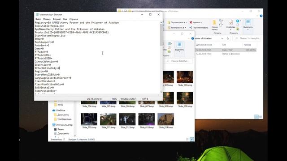
Task: Collapse the rear Explorer ribbon chevron
Action: (257, 16)
